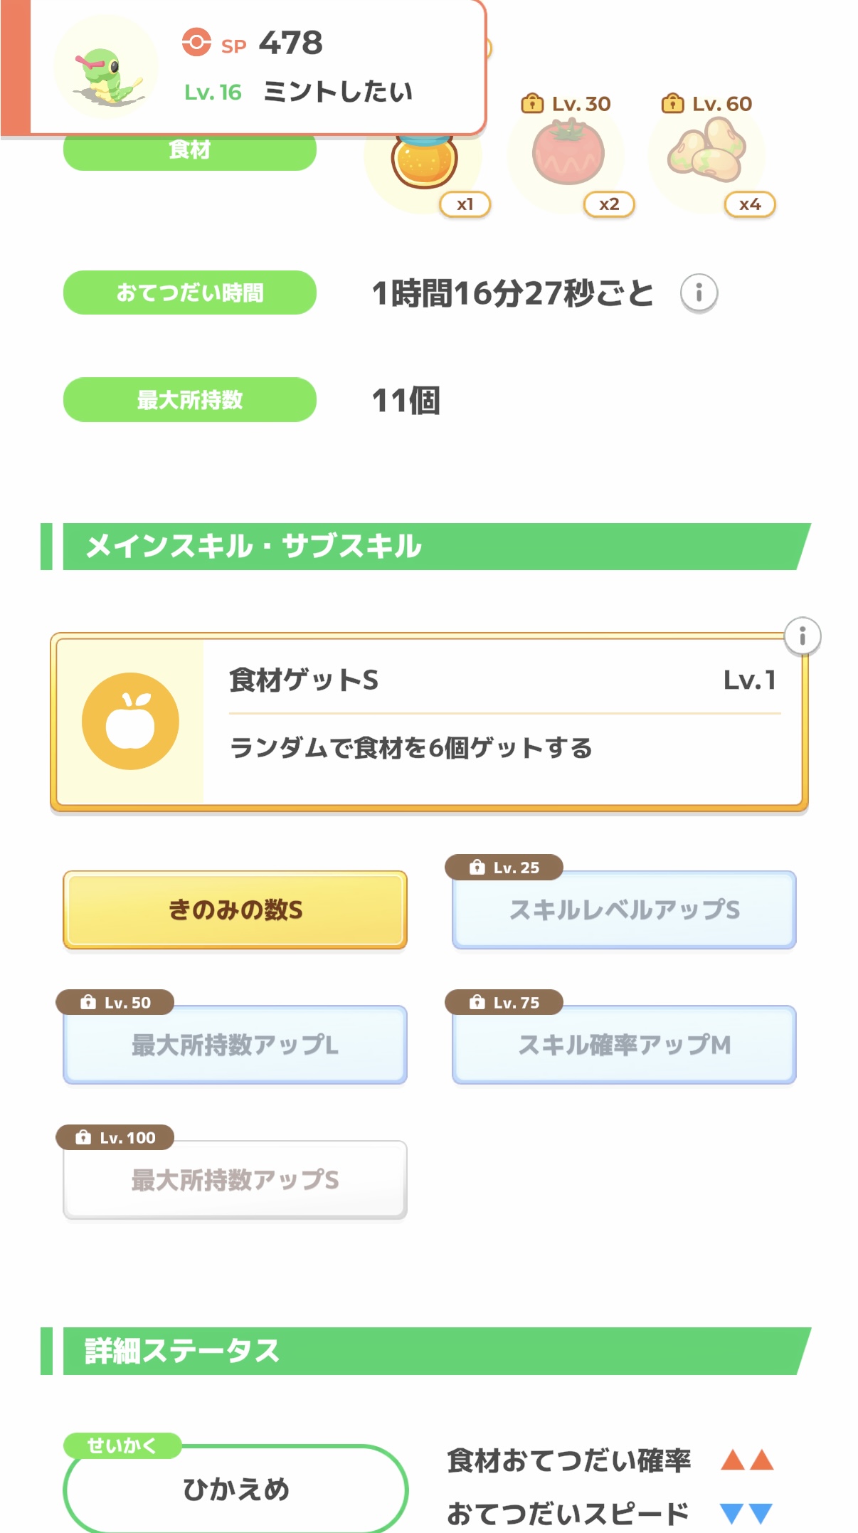
Task: Tap locked スキルレベルアップS sub skill
Action: pyautogui.click(x=624, y=910)
